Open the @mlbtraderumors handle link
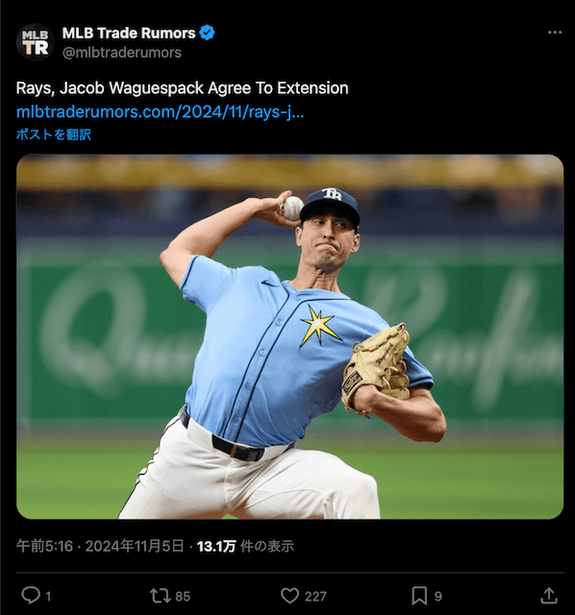This screenshot has width=575, height=615. coord(122,53)
